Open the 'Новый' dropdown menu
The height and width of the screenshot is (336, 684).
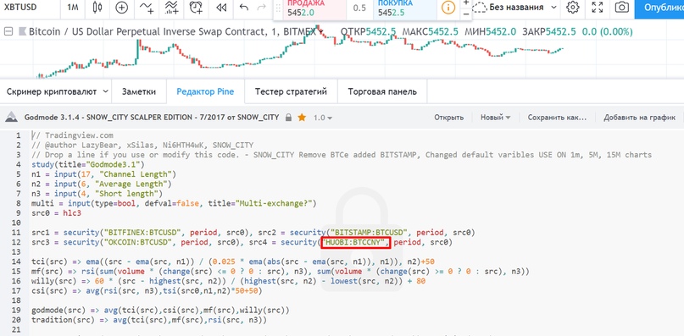[495, 118]
